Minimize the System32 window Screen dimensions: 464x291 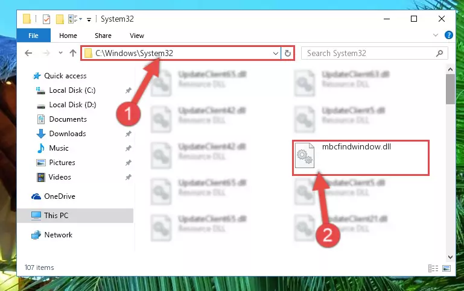[387, 19]
